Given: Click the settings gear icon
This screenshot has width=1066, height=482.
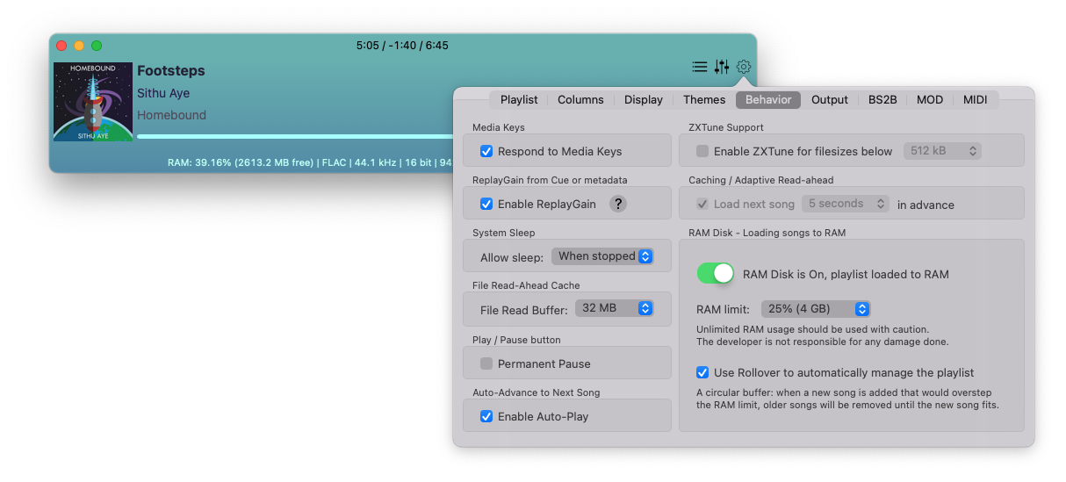Looking at the screenshot, I should click(x=744, y=67).
